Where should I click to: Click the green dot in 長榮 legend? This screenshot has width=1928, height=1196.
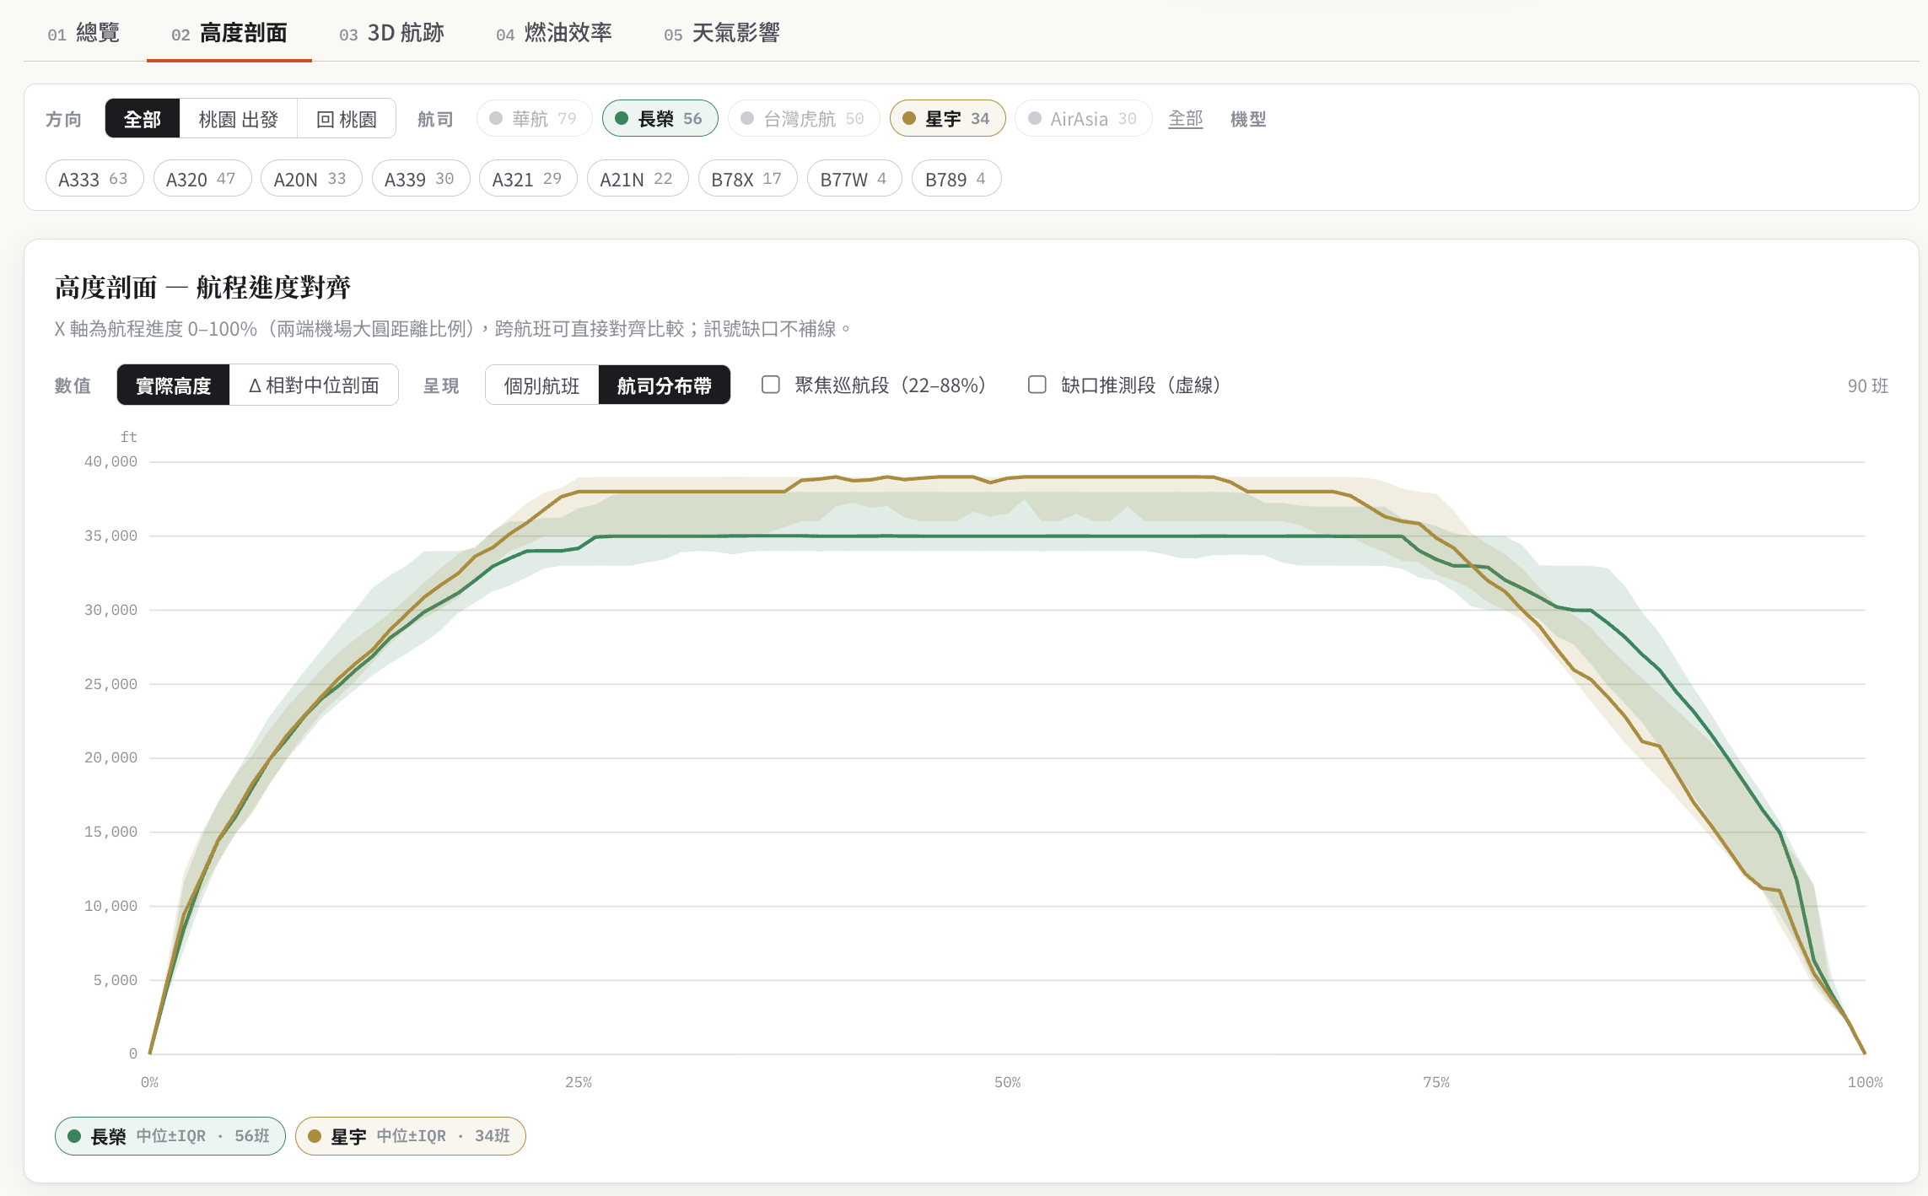(x=74, y=1136)
